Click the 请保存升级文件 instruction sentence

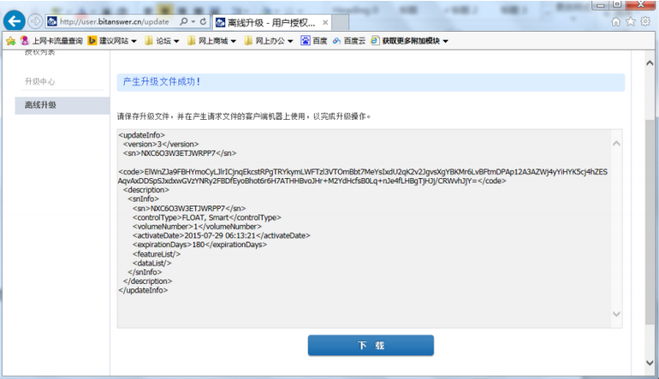pyautogui.click(x=244, y=116)
